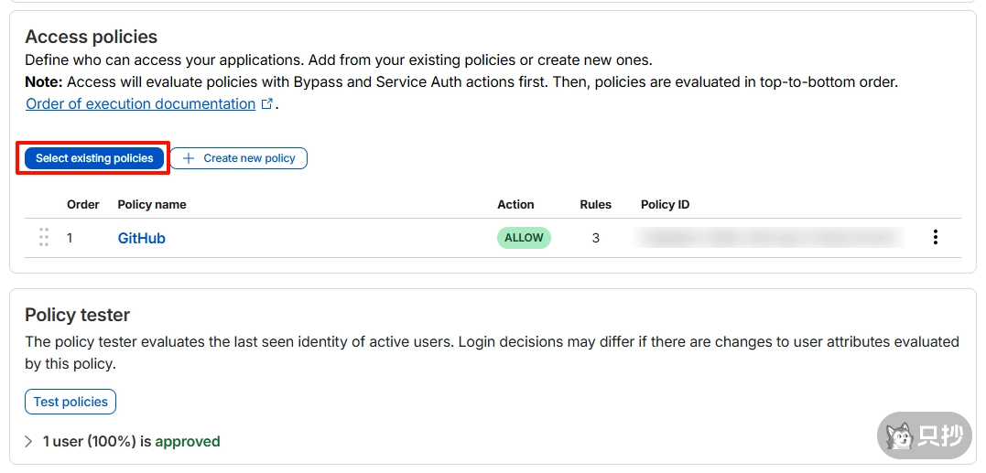
Task: Click the Policy name column header
Action: (x=152, y=205)
